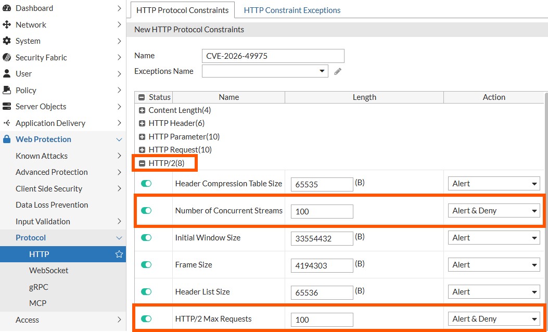Viewport: 548px width, 332px height.
Task: Expand the HTTP Parameter(10) group
Action: tap(142, 137)
